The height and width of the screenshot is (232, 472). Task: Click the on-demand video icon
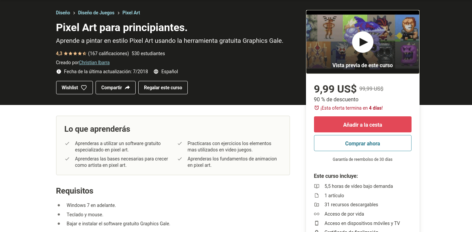click(x=317, y=186)
